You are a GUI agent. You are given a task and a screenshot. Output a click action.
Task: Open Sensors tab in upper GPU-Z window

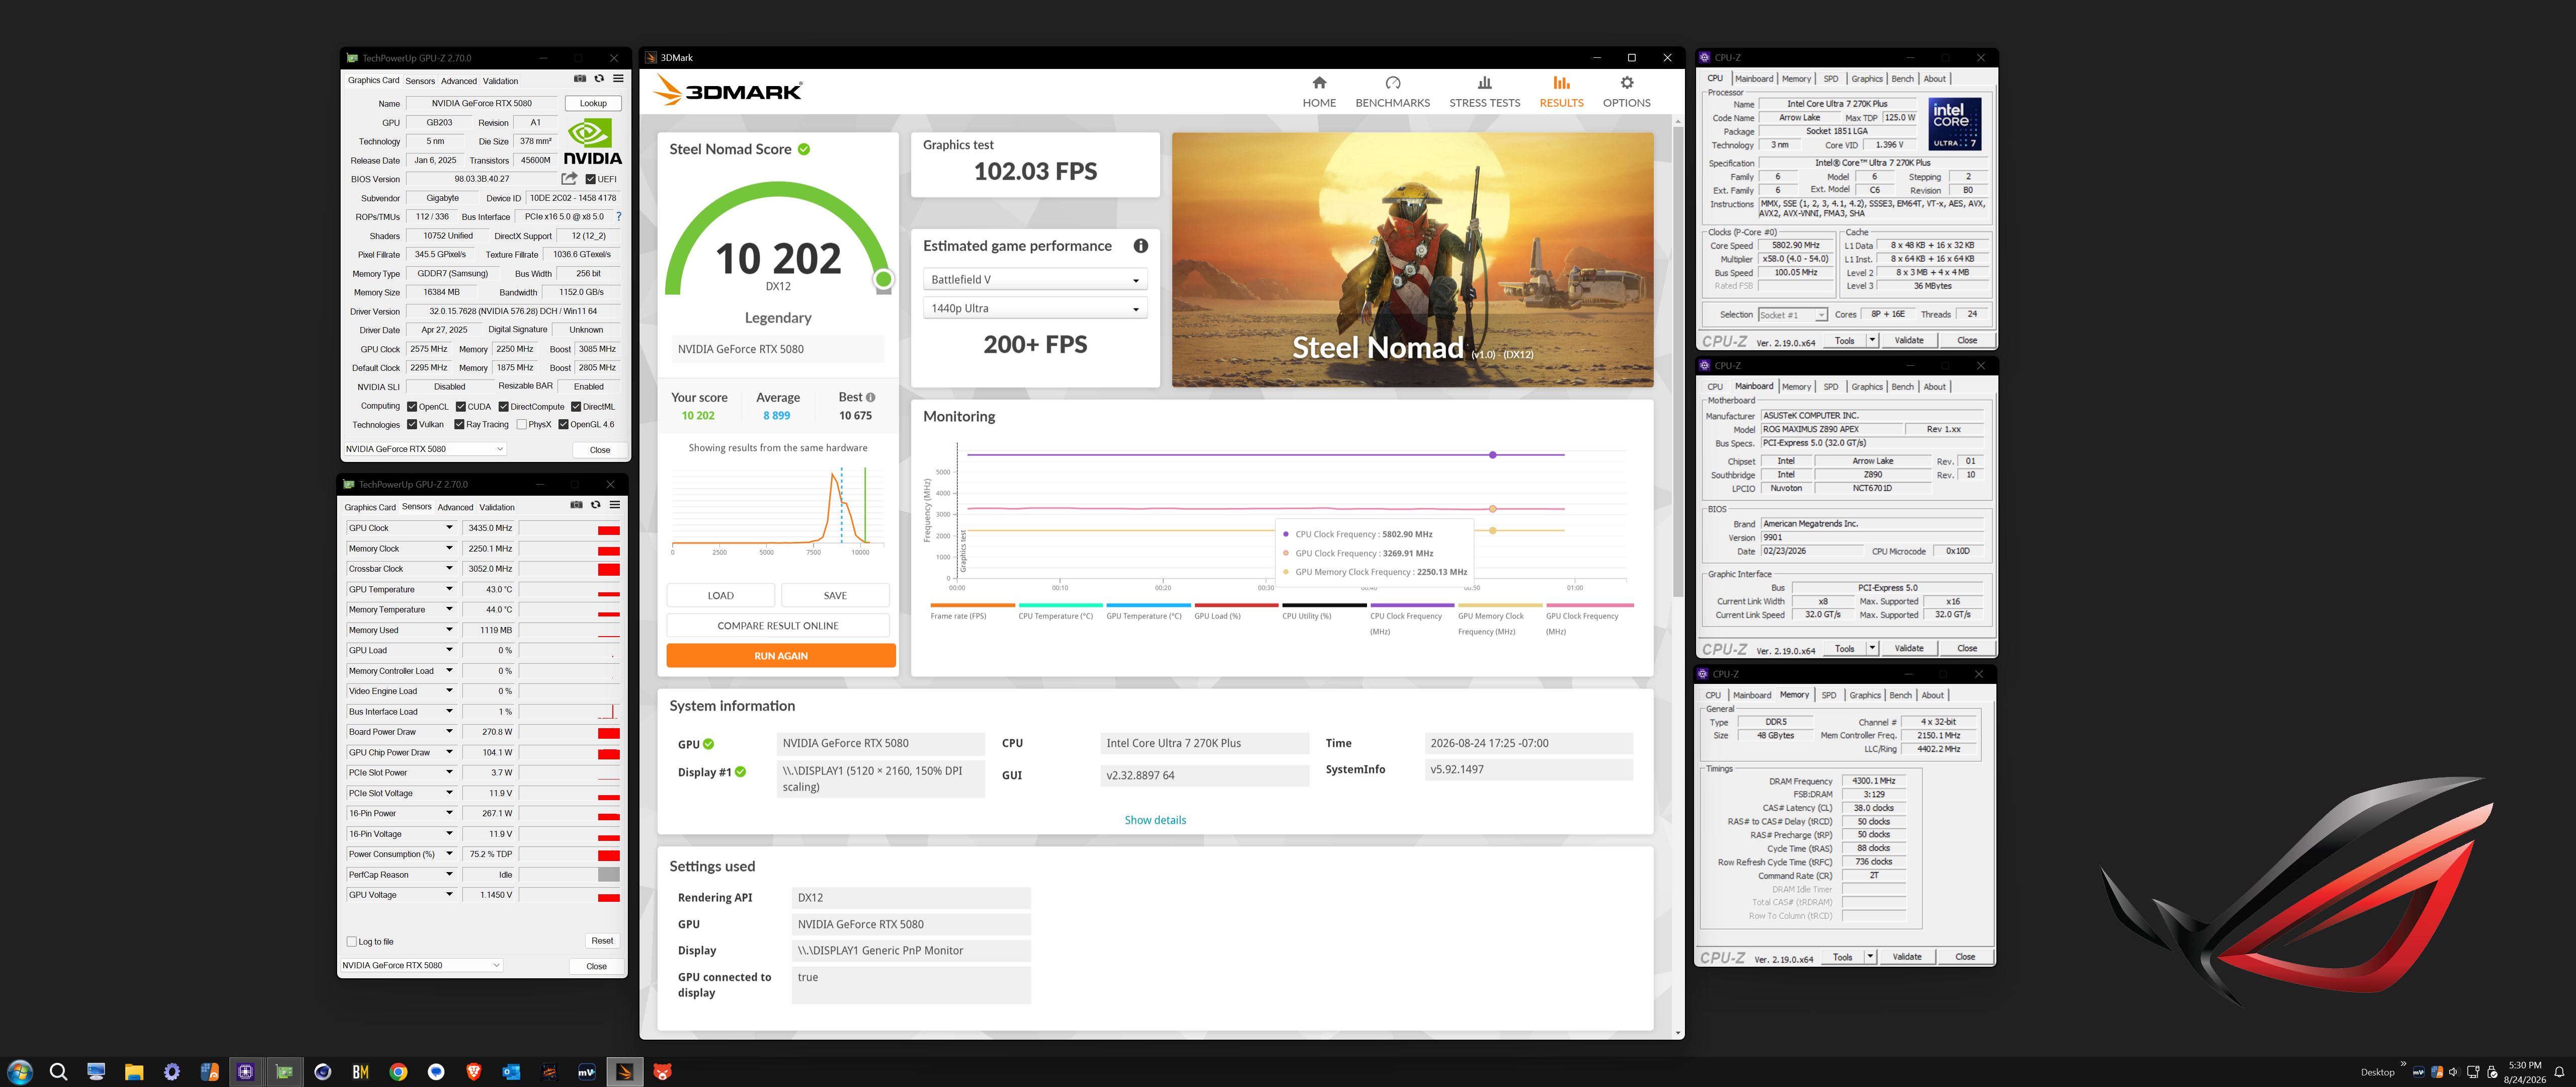(x=420, y=81)
